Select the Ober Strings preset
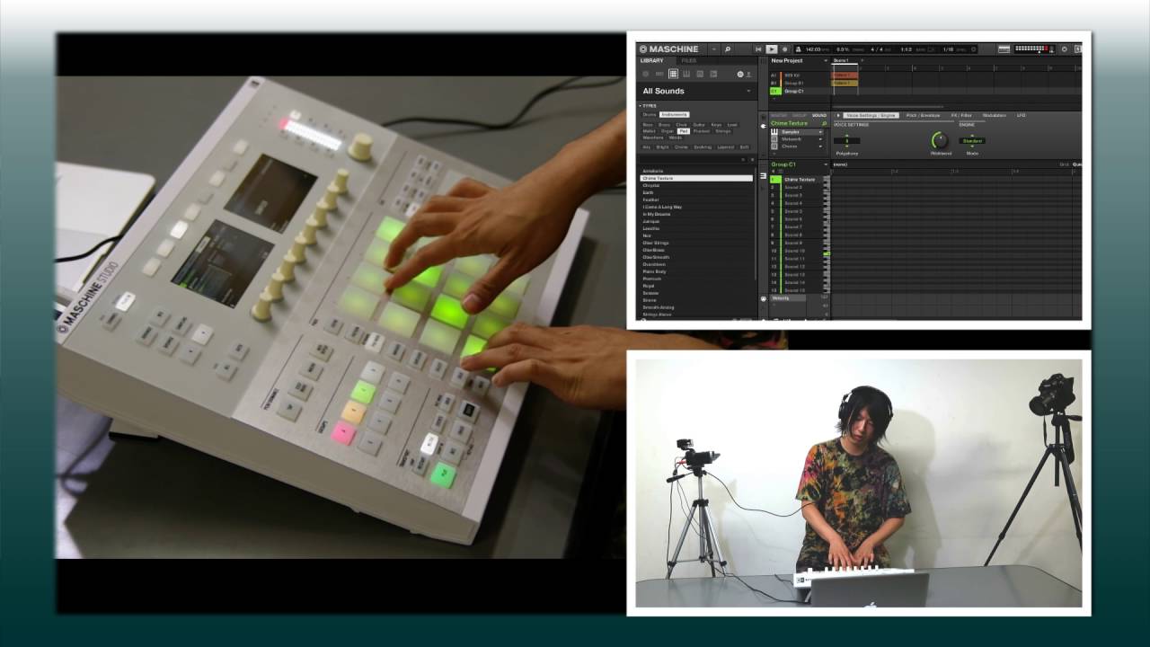This screenshot has width=1150, height=647. tap(656, 243)
